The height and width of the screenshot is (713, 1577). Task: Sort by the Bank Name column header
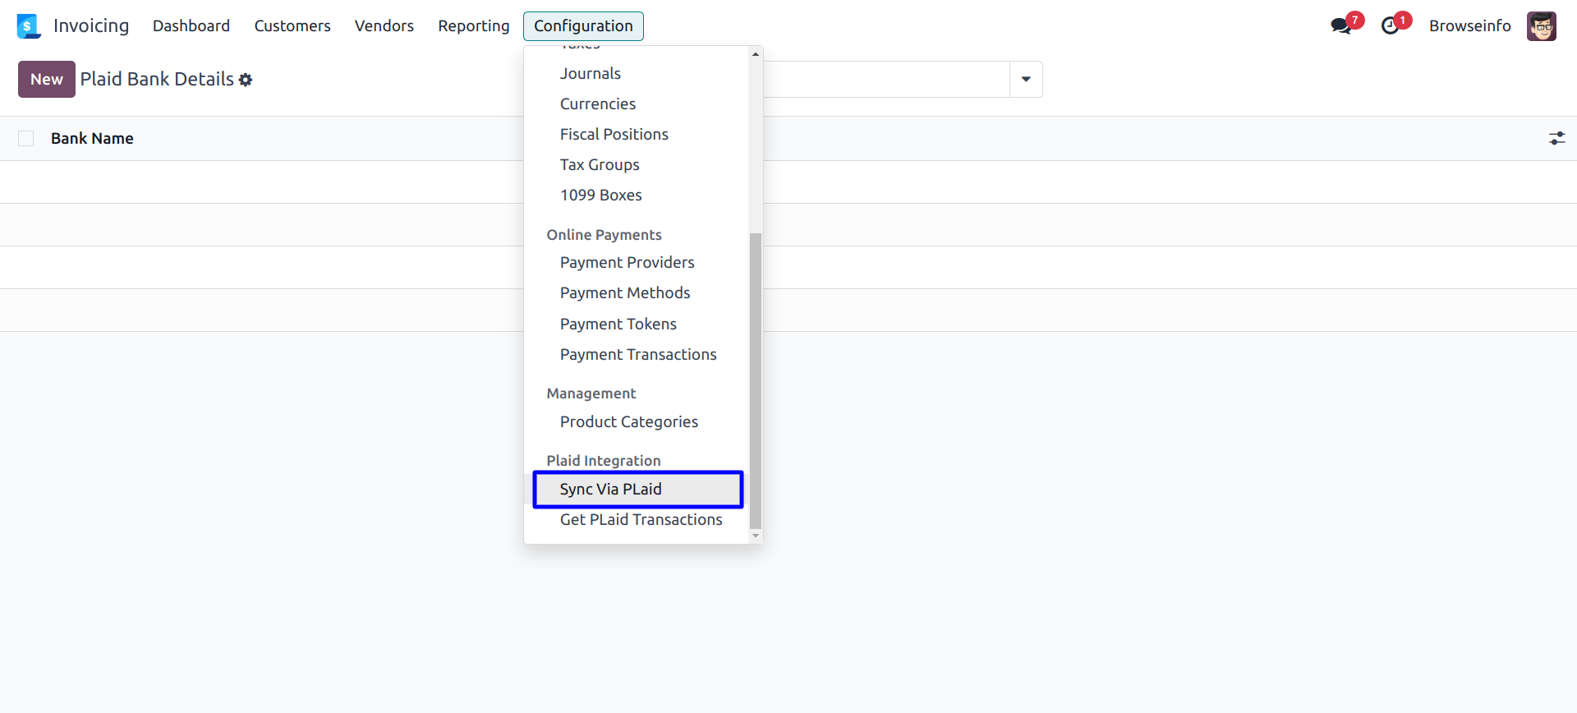(x=92, y=139)
